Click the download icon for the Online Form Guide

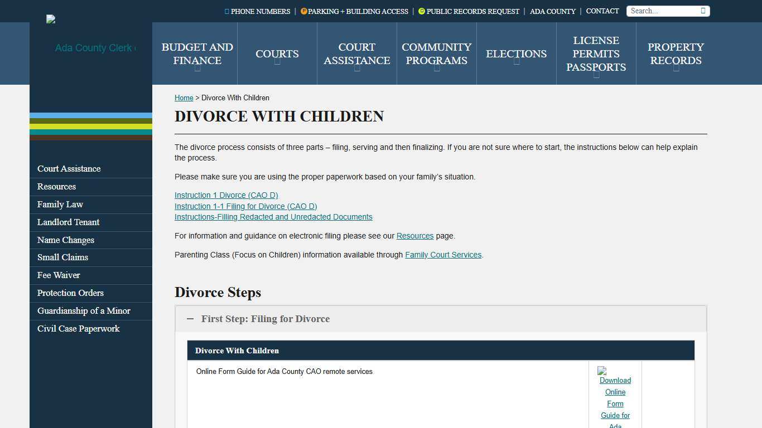pos(601,371)
